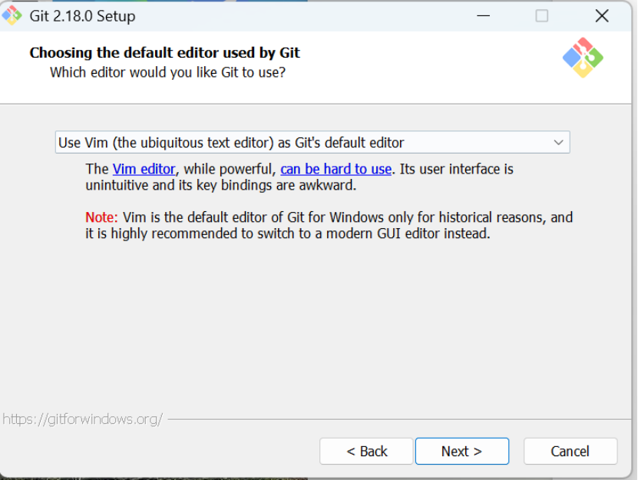
Task: Minimize the Git Setup window
Action: [x=483, y=16]
